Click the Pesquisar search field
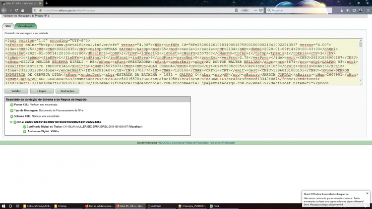The height and width of the screenshot is (209, 372). [x=299, y=10]
